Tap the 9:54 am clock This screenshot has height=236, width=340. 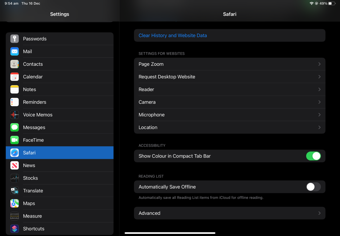pos(11,3)
